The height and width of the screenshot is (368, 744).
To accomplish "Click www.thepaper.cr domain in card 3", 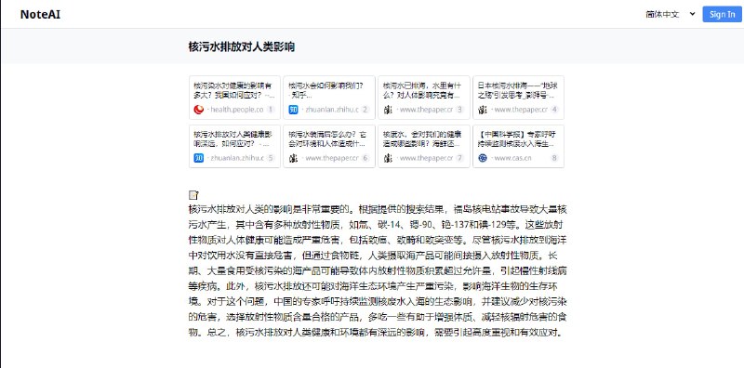I will tap(426, 110).
